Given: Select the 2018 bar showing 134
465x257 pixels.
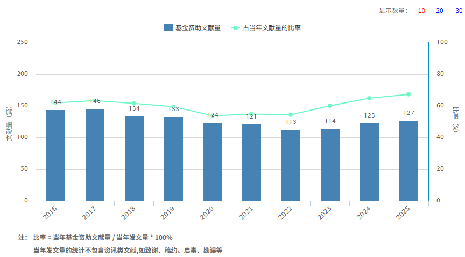Looking at the screenshot, I should click(134, 159).
